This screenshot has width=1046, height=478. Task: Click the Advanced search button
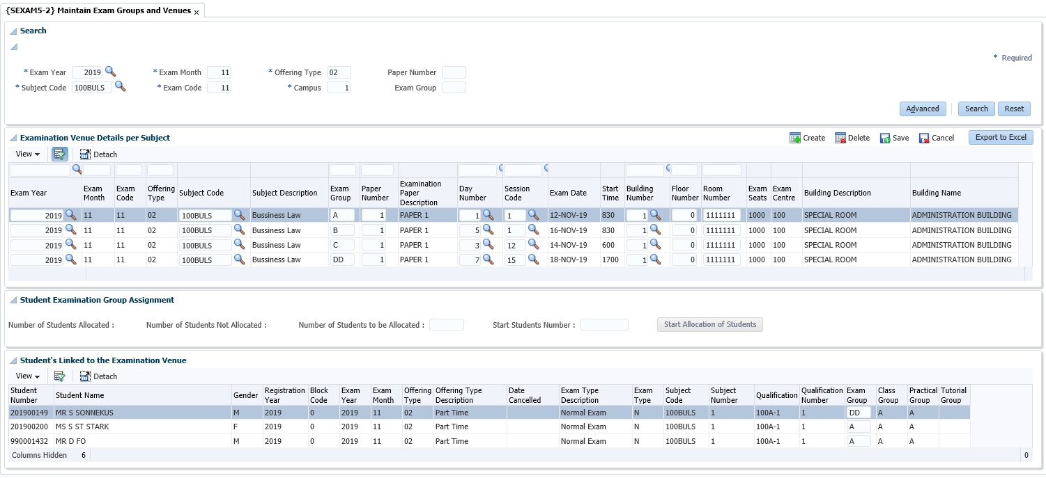point(923,109)
